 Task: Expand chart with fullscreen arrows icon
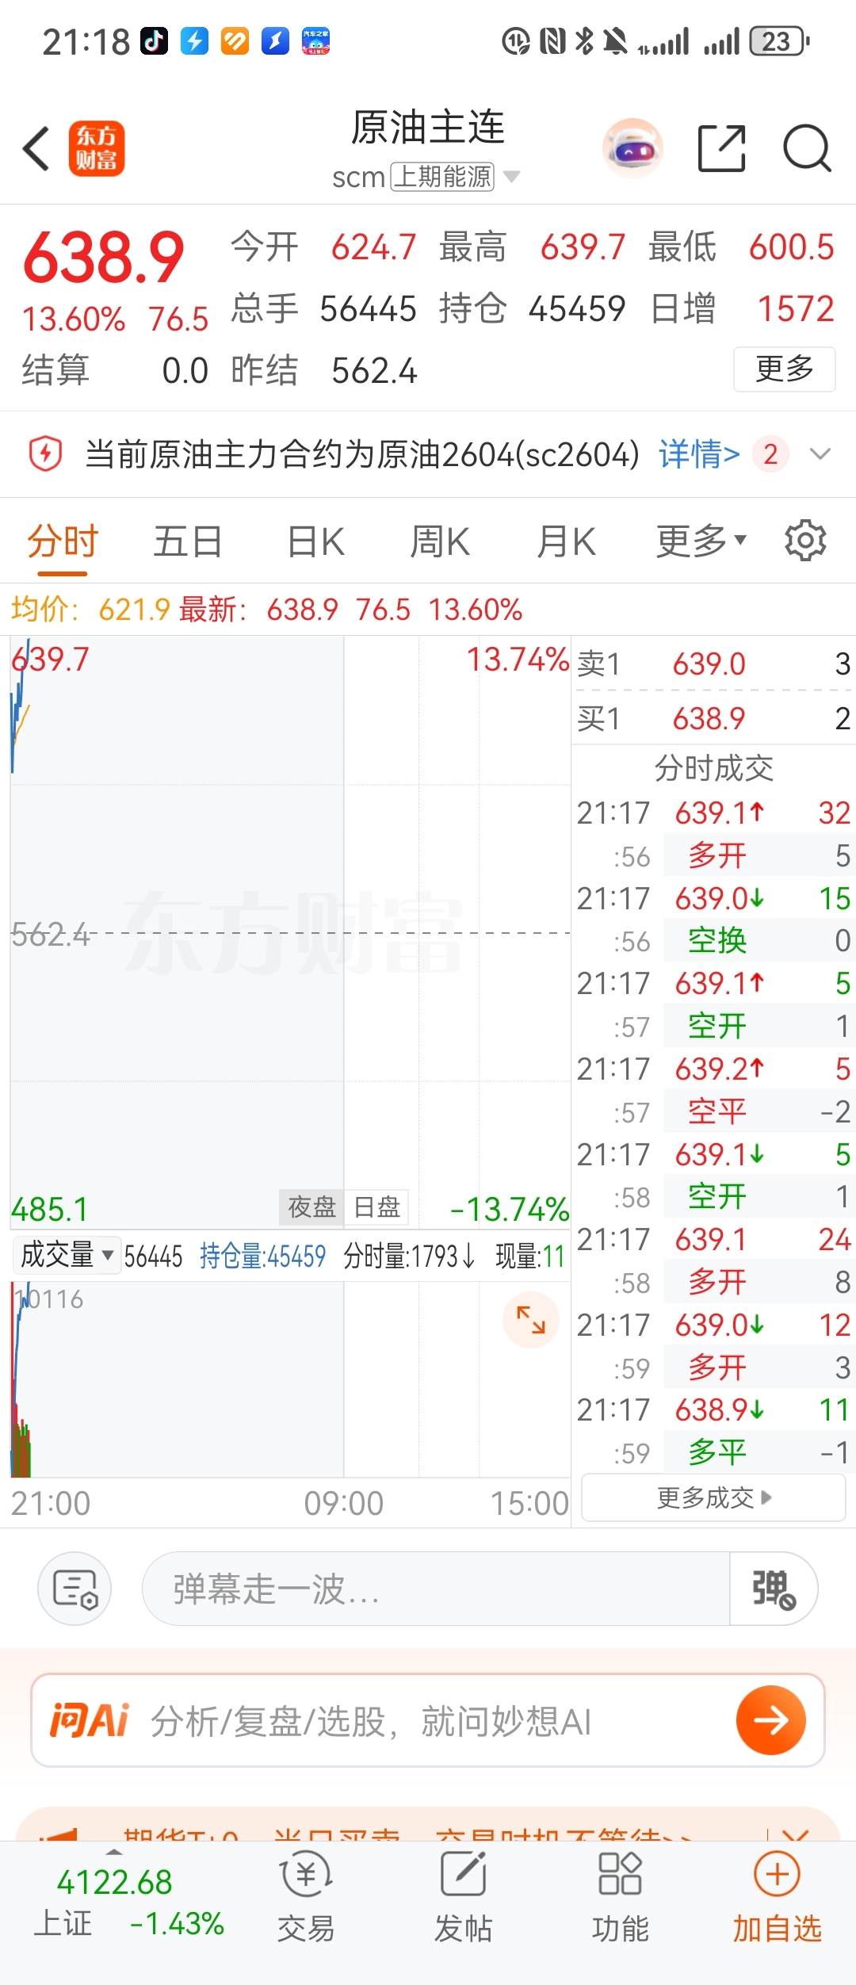(531, 1320)
